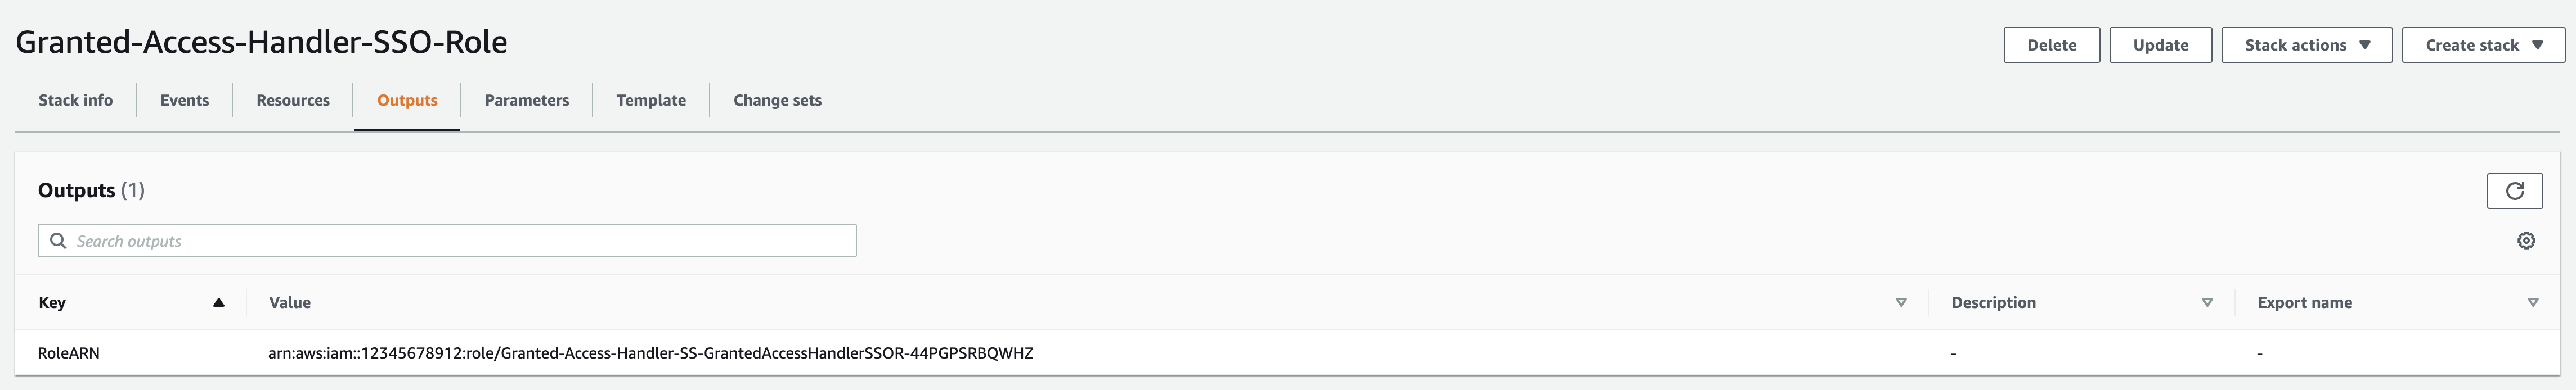
Task: Expand the Stack actions dropdown
Action: [2306, 45]
